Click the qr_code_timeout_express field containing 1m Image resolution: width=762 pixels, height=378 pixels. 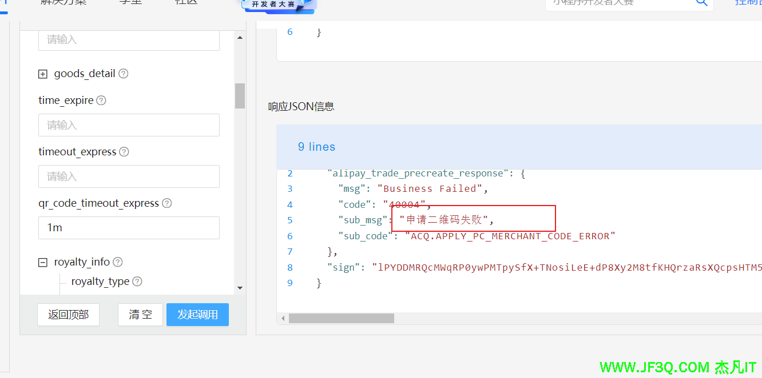129,228
